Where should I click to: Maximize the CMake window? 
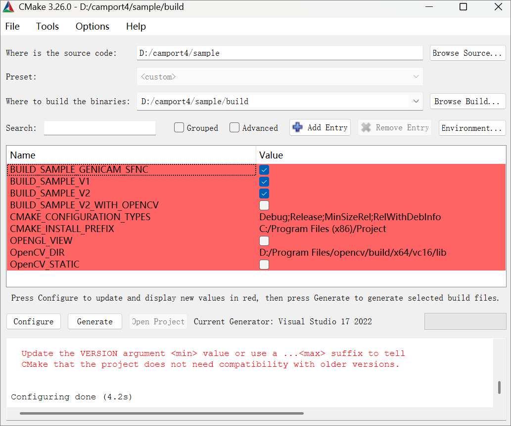[x=463, y=7]
